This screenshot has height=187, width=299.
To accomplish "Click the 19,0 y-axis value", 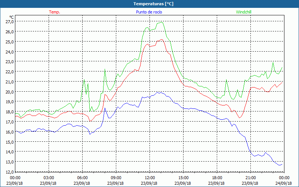I will point(10,102).
